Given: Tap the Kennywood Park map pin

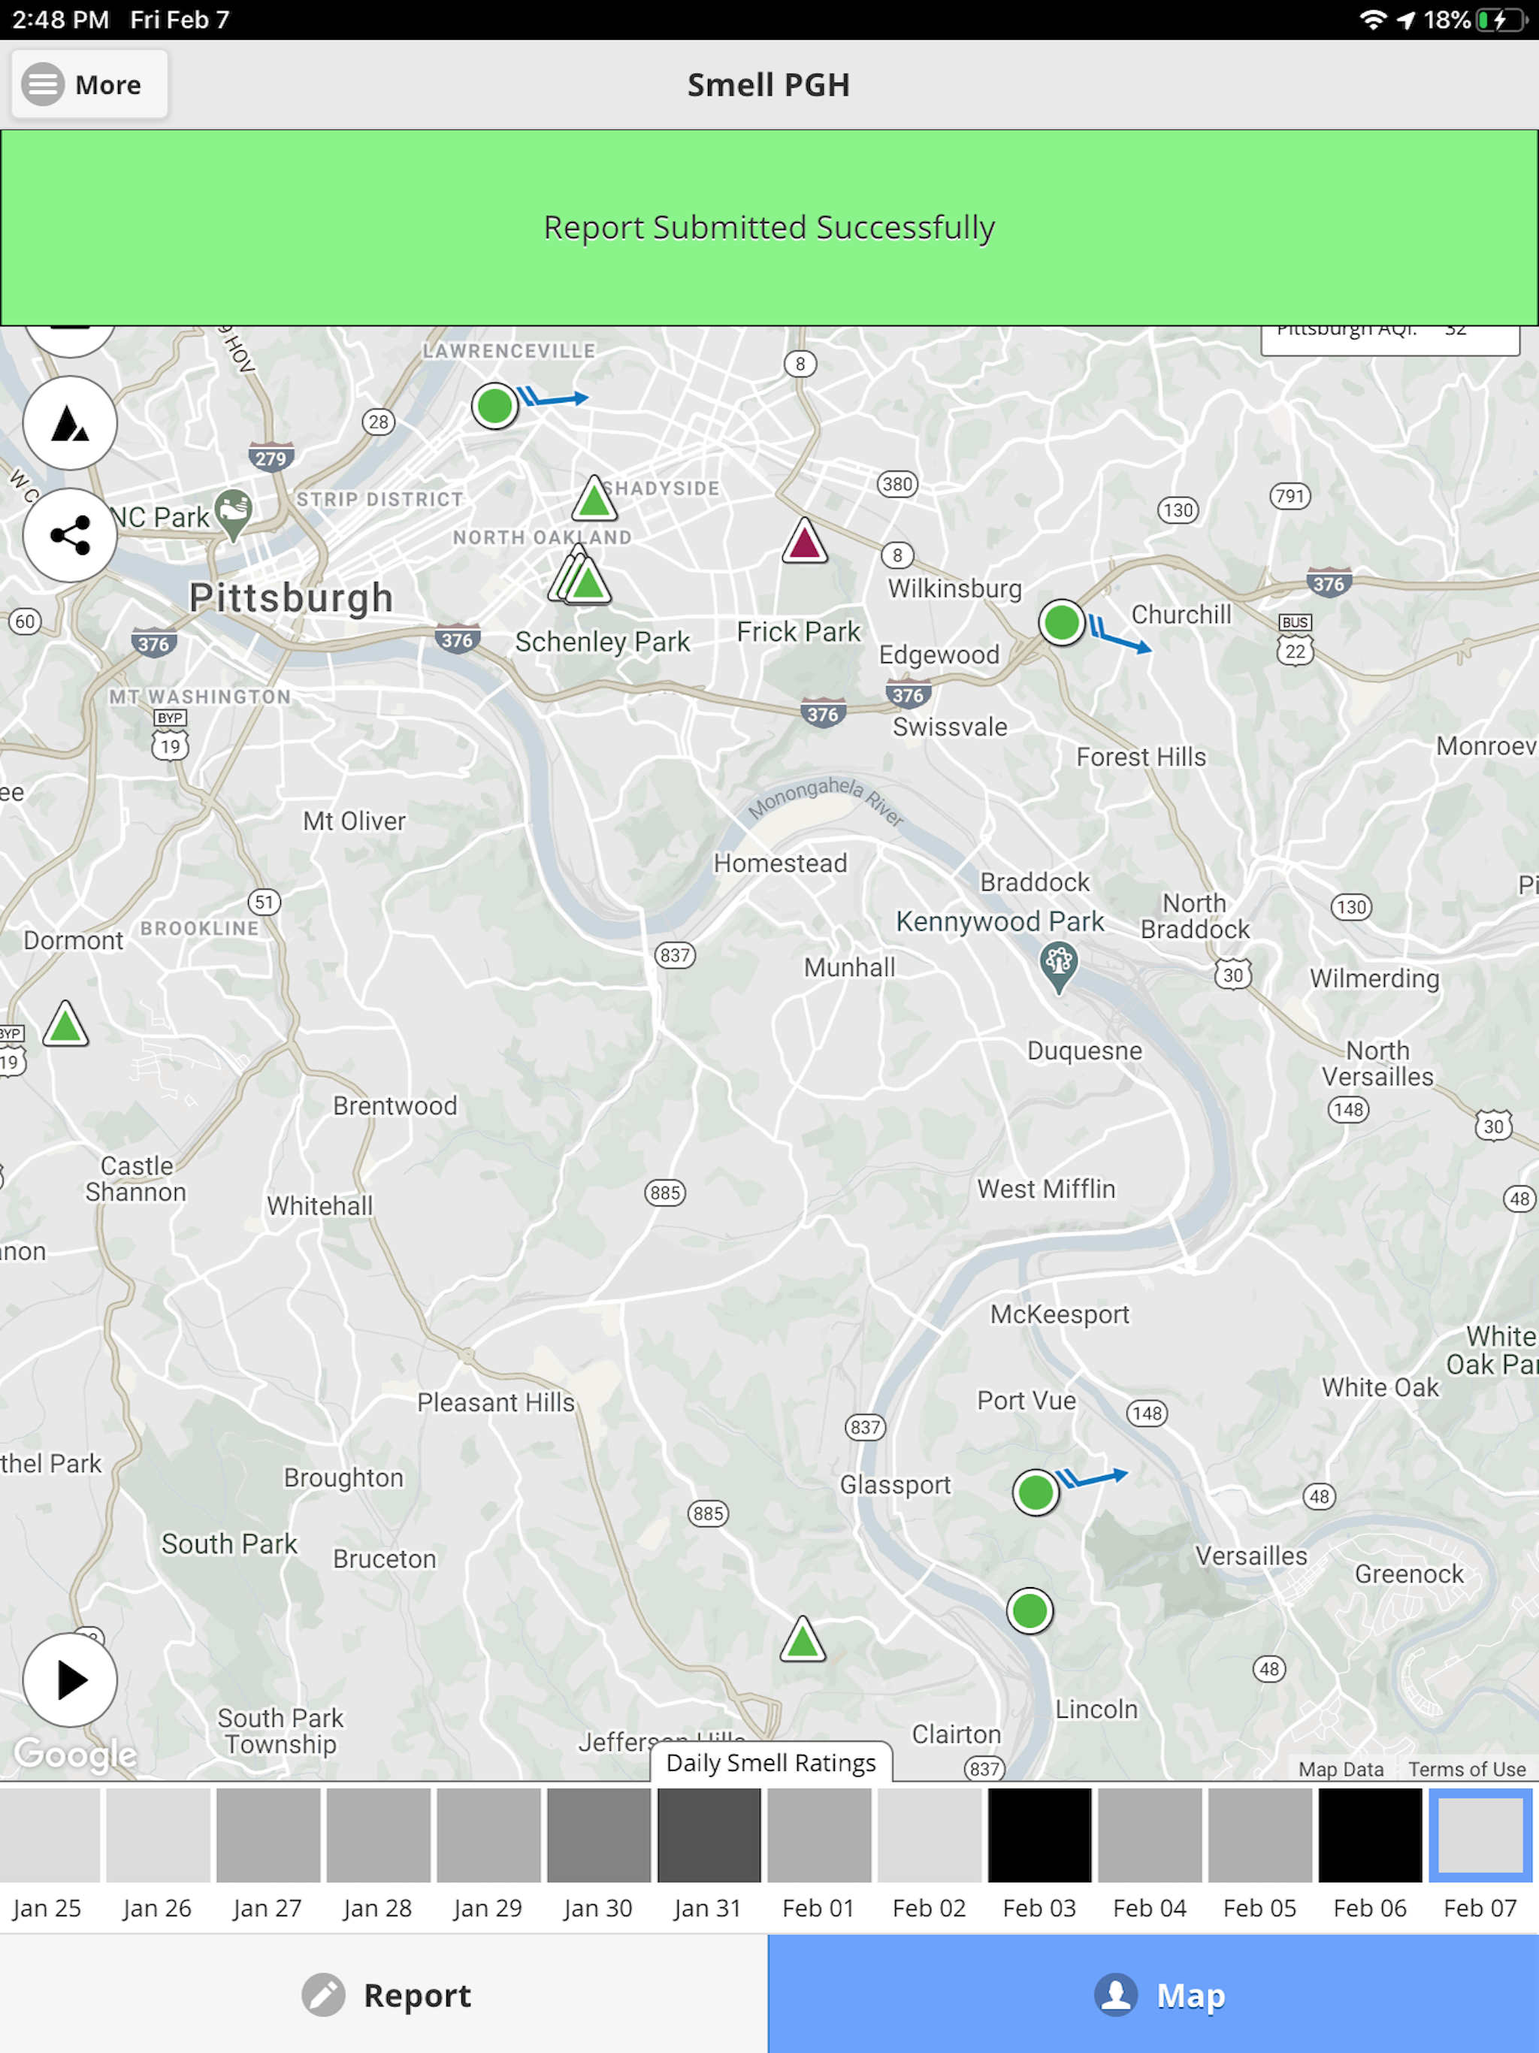Looking at the screenshot, I should tap(1058, 967).
